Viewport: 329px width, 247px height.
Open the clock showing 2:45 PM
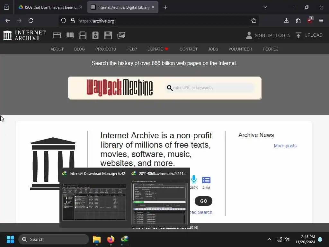click(x=305, y=239)
